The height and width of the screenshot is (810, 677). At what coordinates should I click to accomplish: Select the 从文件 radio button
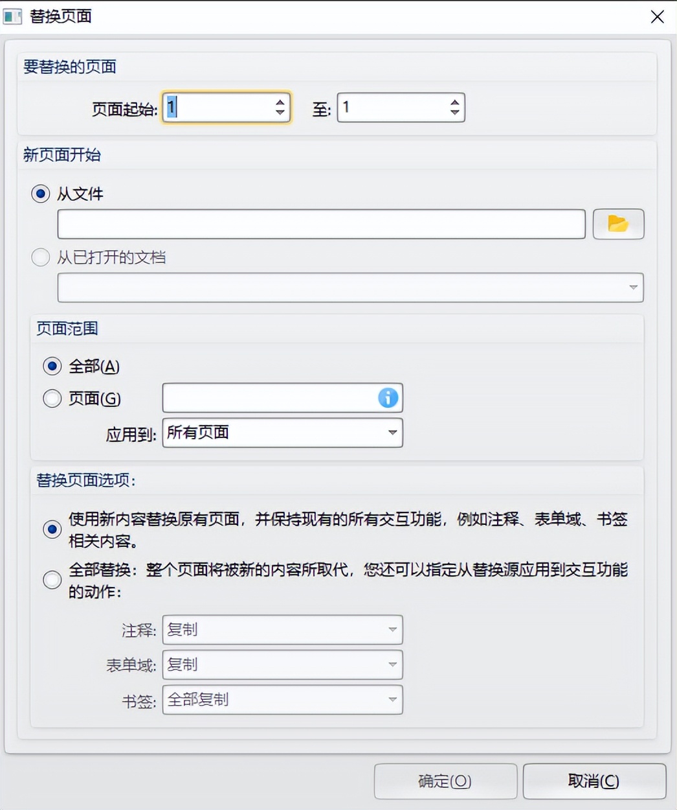click(40, 193)
